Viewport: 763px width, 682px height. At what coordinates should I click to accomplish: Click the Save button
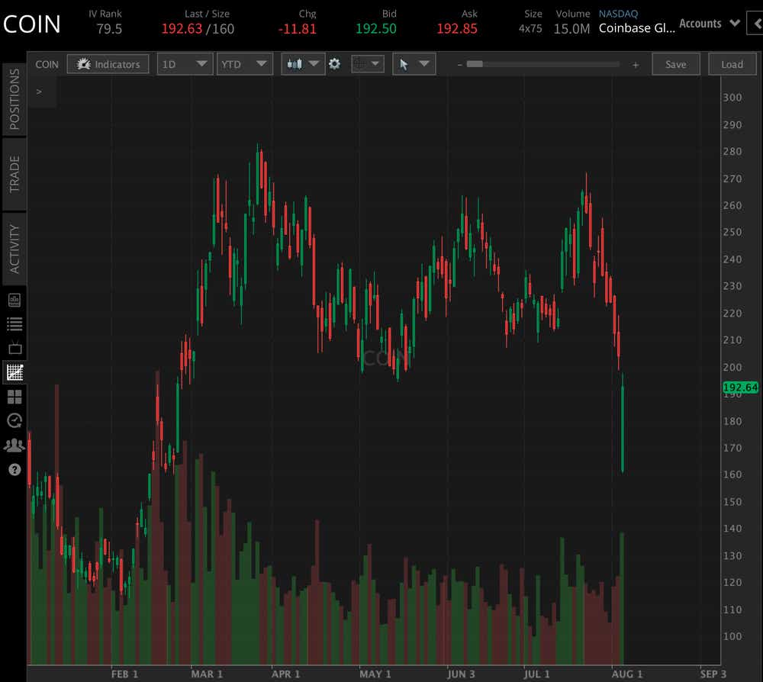pyautogui.click(x=676, y=64)
